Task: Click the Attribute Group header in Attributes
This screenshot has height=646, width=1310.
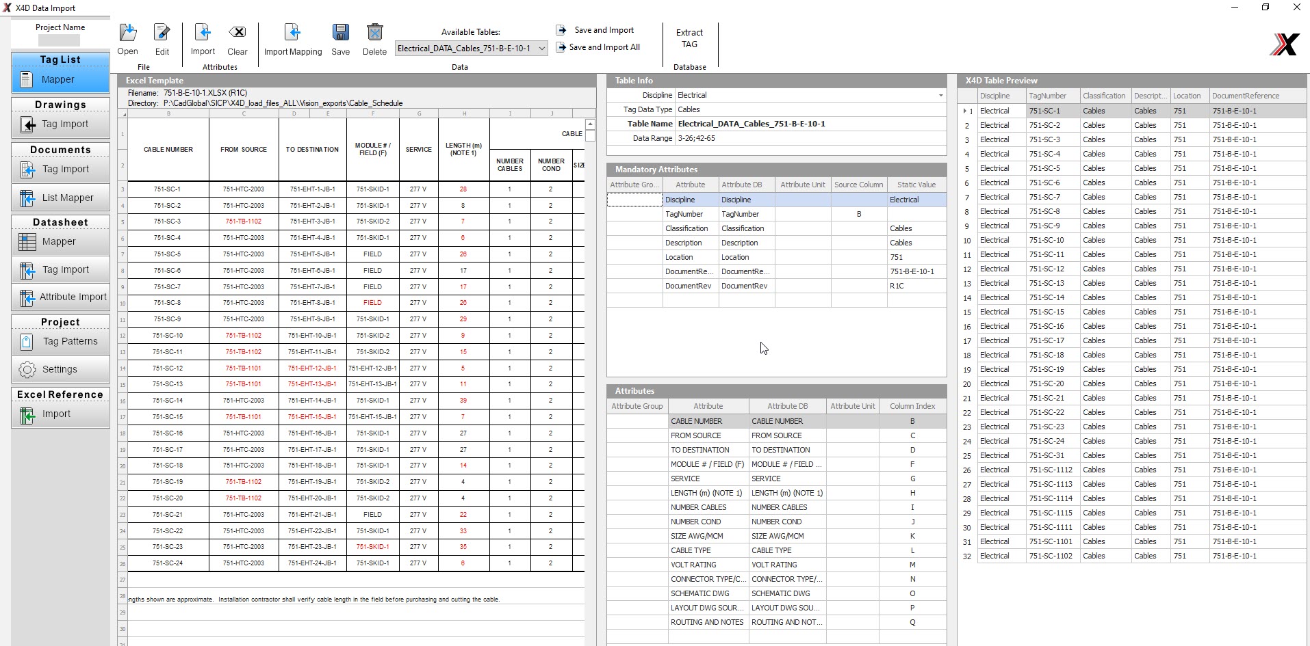Action: 637,406
